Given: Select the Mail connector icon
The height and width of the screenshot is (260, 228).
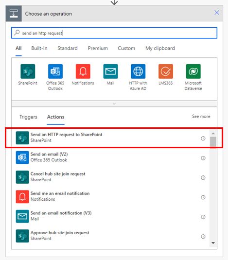Looking at the screenshot, I should pos(110,71).
